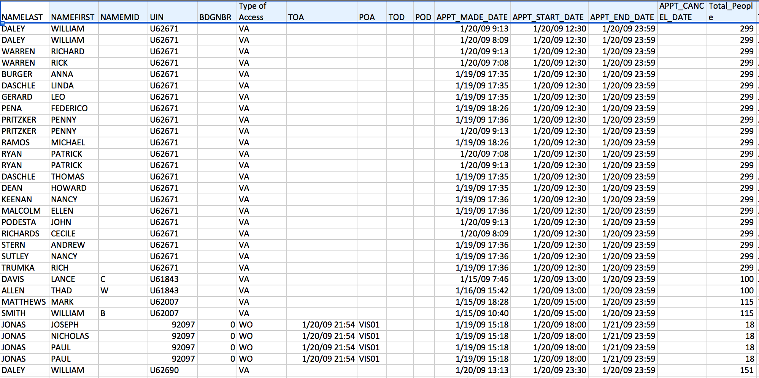This screenshot has height=378, width=759.
Task: Select the POA header cell
Action: (372, 12)
